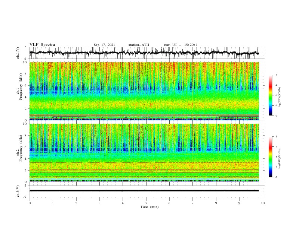Click the "2" frequency tick of ch.2 spectrogram
Image resolution: width=296 pixels, height=228 pixels.
coord(26,170)
